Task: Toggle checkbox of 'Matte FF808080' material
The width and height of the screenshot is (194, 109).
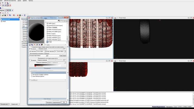Action: (47, 28)
